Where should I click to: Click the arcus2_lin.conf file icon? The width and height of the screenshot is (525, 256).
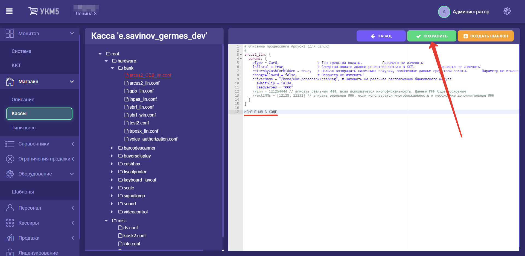coord(126,83)
